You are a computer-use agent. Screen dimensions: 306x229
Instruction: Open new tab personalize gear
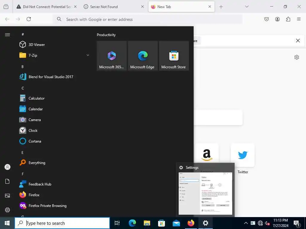pyautogui.click(x=297, y=57)
